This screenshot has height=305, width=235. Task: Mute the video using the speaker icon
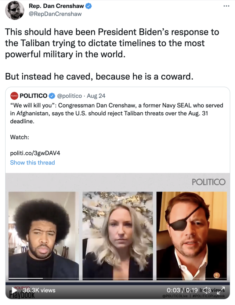coord(207,290)
